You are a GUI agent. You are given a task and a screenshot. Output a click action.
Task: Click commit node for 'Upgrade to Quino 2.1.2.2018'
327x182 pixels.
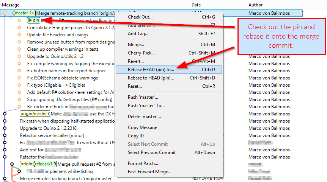5,128
